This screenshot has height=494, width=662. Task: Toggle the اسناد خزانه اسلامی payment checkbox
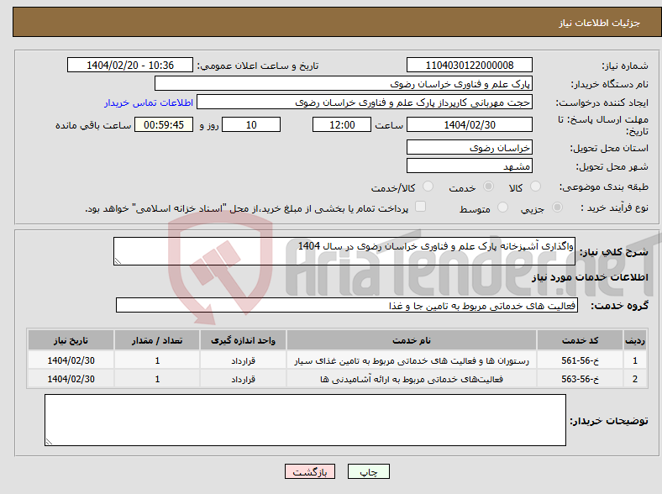click(x=421, y=207)
